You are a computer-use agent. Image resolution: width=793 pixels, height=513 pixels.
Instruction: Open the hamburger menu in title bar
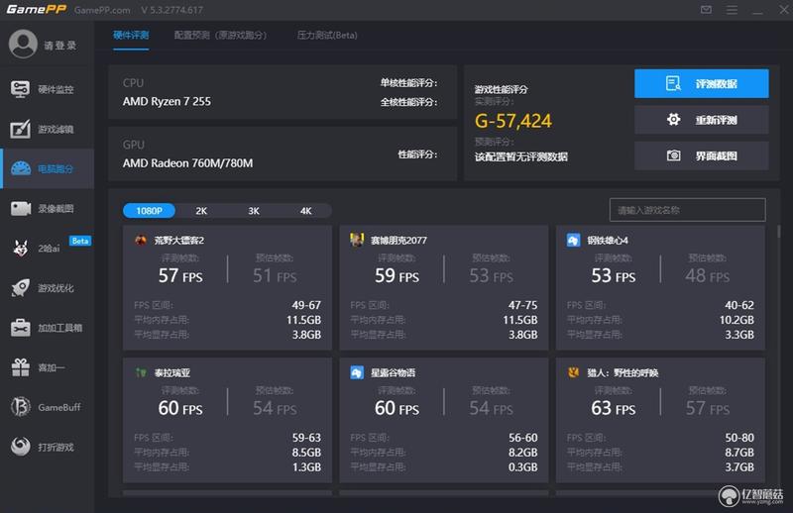(x=732, y=10)
